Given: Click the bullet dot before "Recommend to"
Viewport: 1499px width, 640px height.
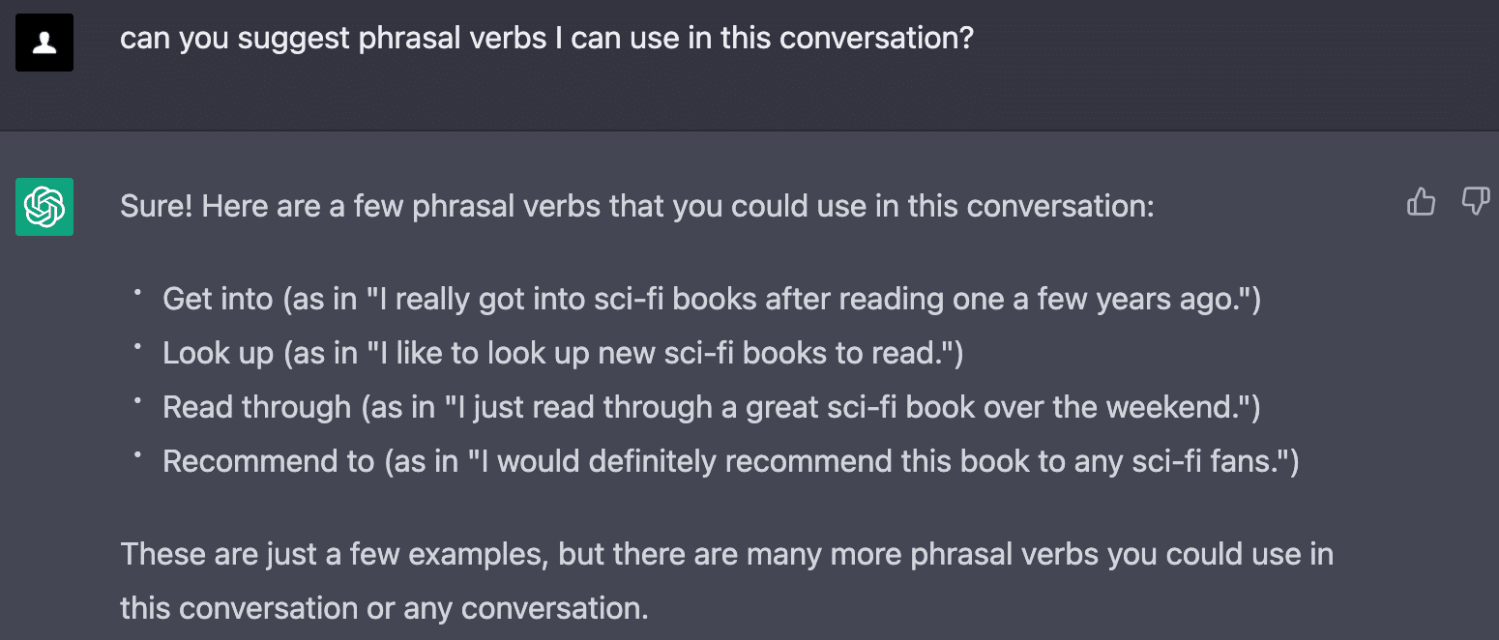Looking at the screenshot, I should (138, 453).
